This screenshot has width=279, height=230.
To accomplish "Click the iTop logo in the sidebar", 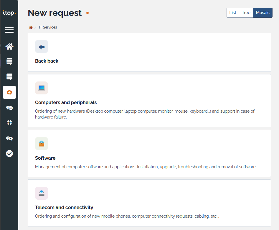I will click(9, 13).
